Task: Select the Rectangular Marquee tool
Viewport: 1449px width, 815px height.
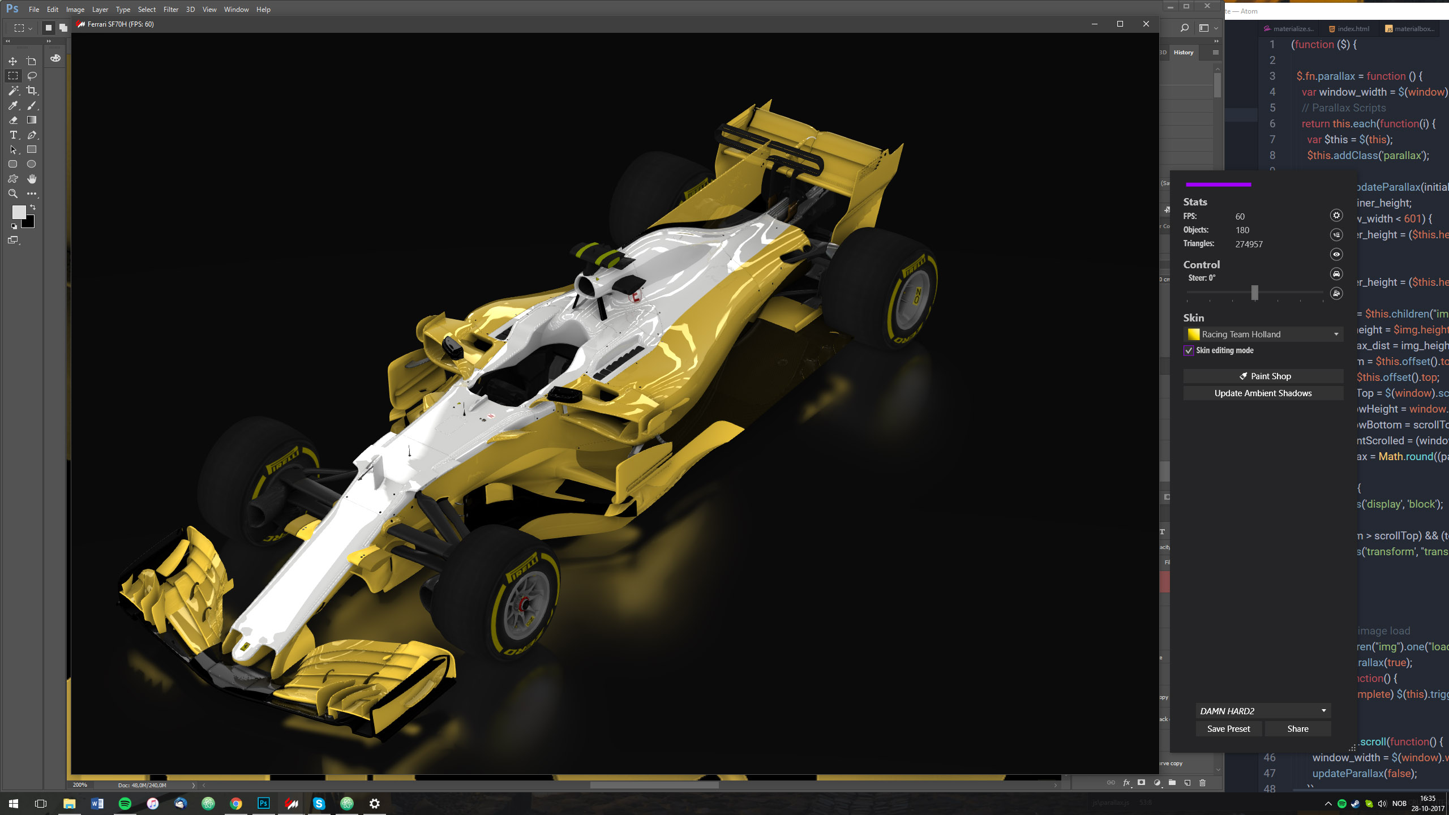Action: click(12, 76)
